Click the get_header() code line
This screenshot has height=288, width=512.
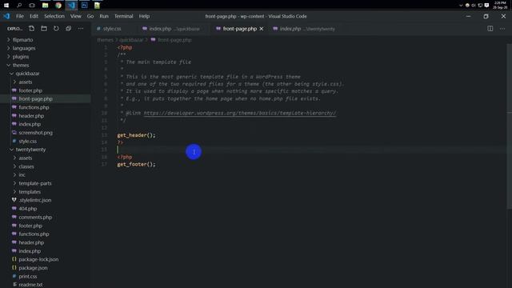coord(136,135)
